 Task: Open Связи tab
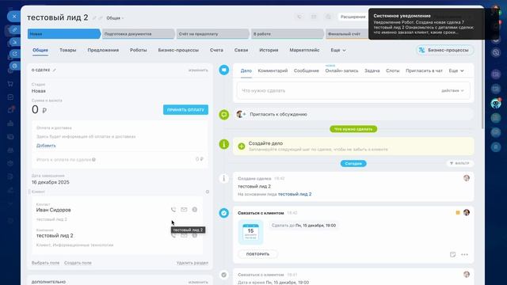coord(241,50)
